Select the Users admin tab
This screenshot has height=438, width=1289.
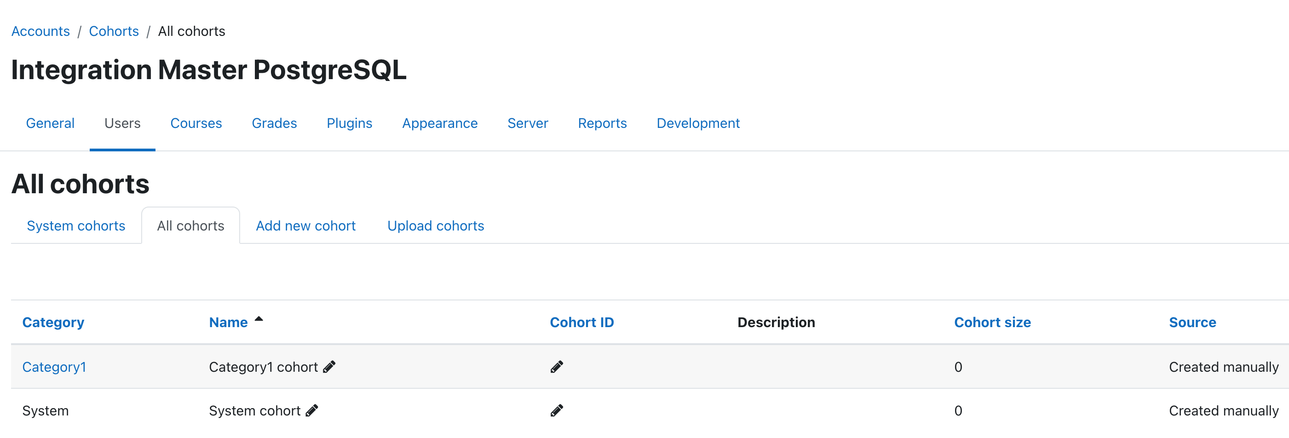tap(122, 123)
